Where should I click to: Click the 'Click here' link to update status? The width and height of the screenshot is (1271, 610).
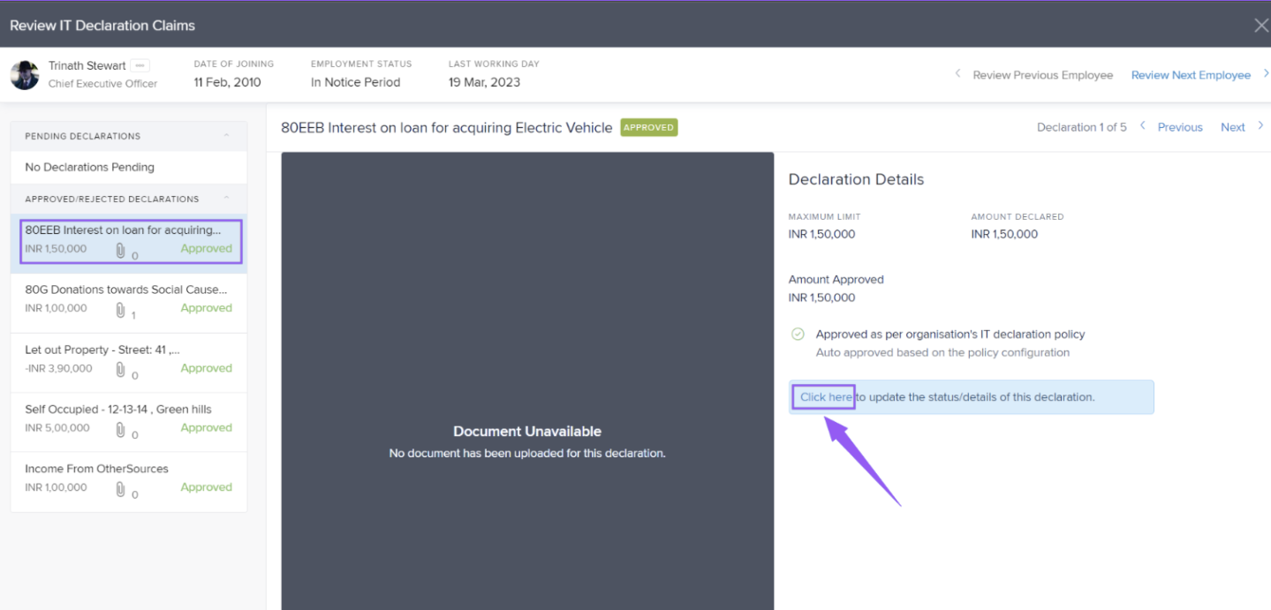pyautogui.click(x=825, y=397)
